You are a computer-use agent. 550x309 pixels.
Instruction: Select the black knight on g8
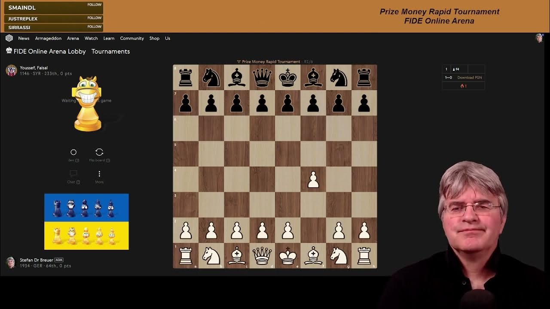[x=339, y=78]
